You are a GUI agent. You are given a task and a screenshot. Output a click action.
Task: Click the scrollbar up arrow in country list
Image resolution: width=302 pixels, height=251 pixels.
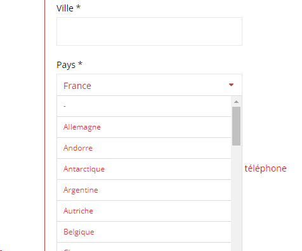236,102
